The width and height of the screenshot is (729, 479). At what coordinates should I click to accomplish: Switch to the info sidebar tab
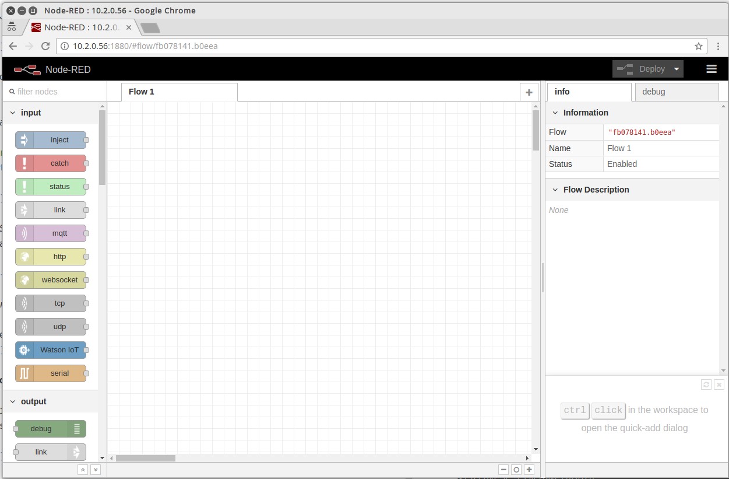point(589,92)
